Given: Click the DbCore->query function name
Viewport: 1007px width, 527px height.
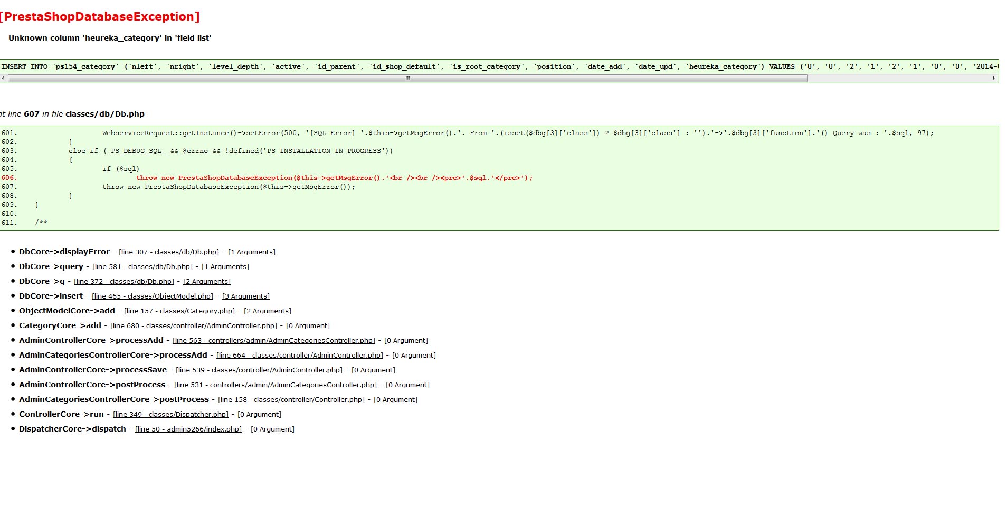Looking at the screenshot, I should coord(51,267).
